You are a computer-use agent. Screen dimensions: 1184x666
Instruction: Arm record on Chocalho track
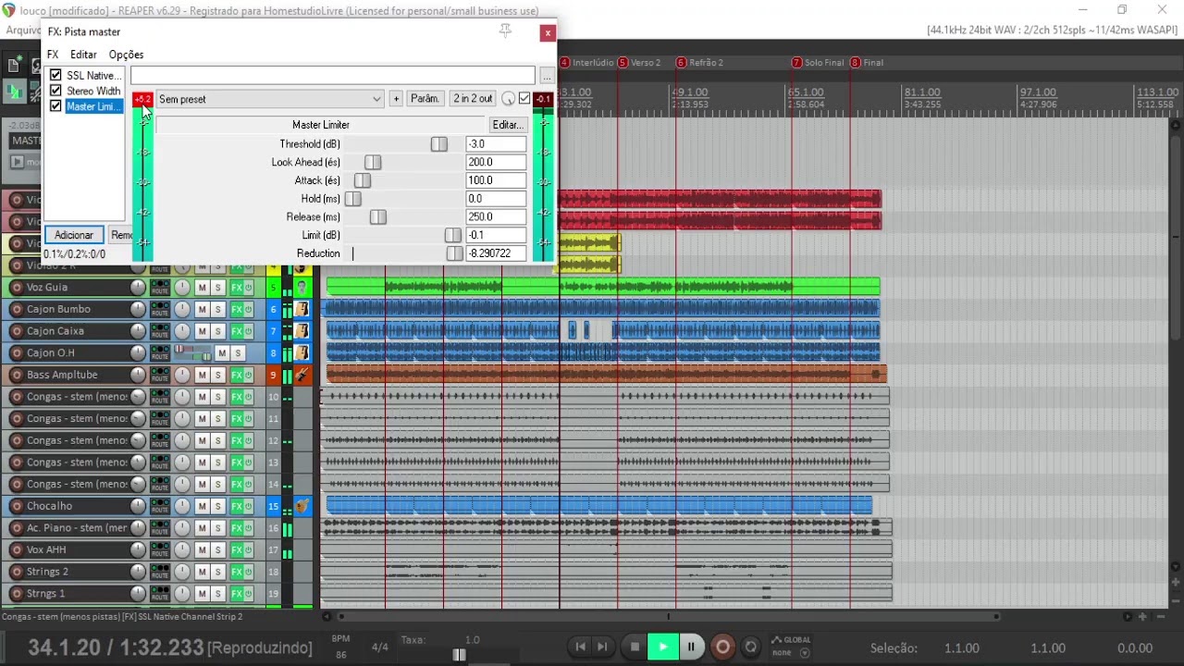[16, 506]
